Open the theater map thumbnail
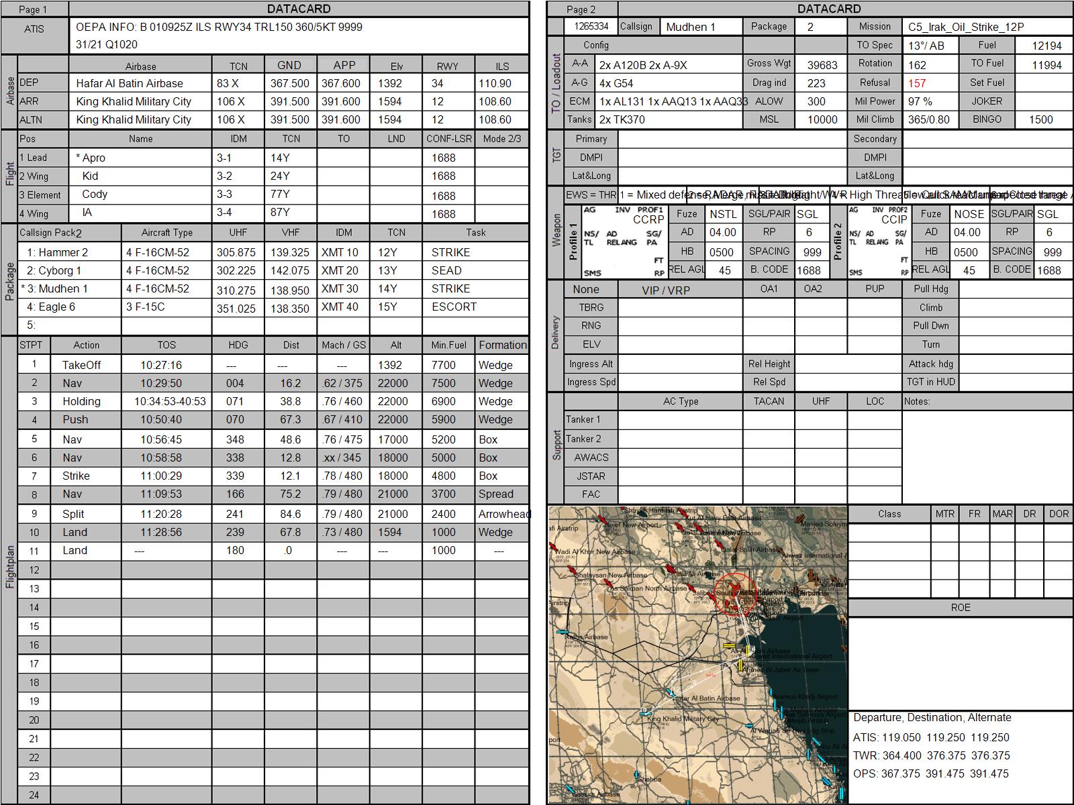Image resolution: width=1074 pixels, height=805 pixels. (698, 655)
